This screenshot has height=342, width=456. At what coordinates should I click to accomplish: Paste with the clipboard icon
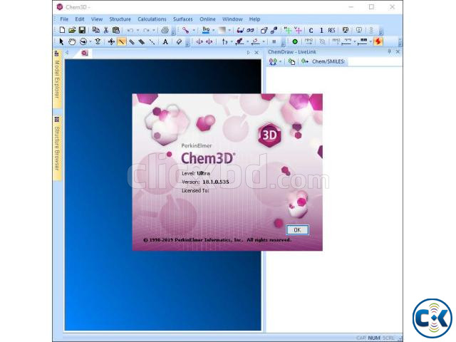coord(115,30)
